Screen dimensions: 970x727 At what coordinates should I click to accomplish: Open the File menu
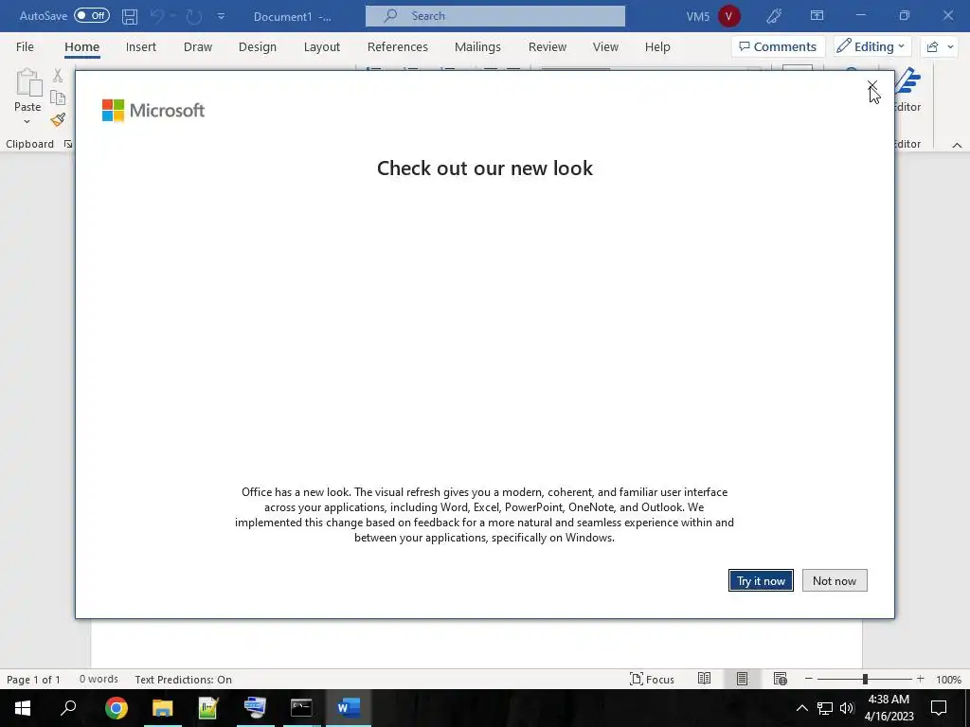tap(25, 47)
